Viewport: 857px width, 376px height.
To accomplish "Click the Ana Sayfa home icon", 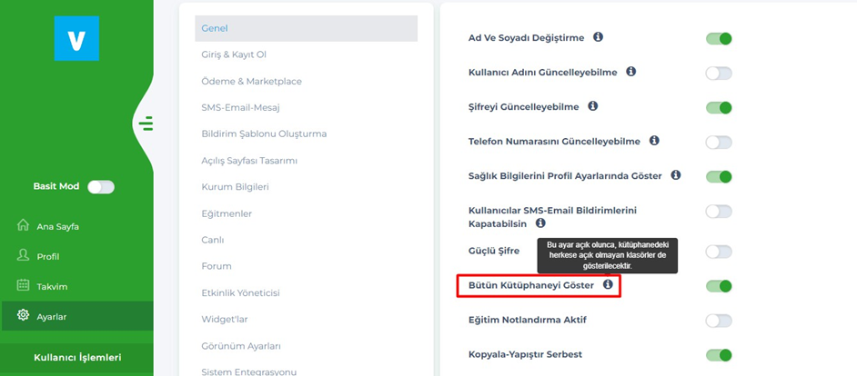I will (x=24, y=225).
